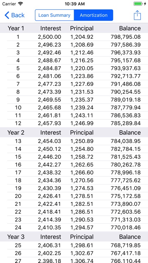
Task: Select the Amortization tab
Action: click(x=94, y=15)
